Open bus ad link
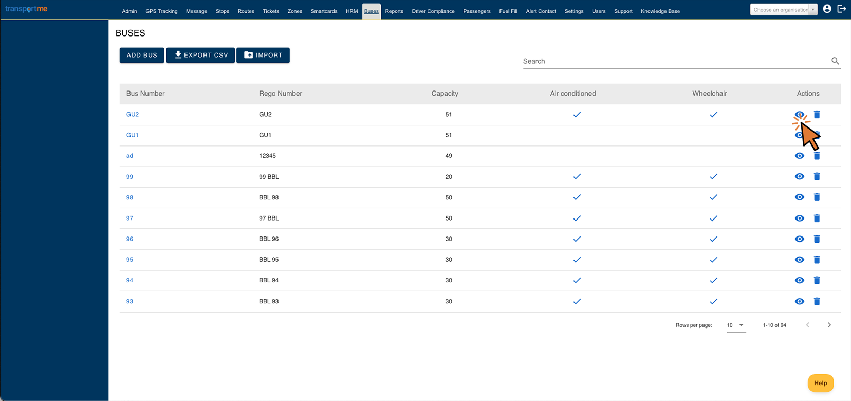The height and width of the screenshot is (401, 851). click(129, 156)
